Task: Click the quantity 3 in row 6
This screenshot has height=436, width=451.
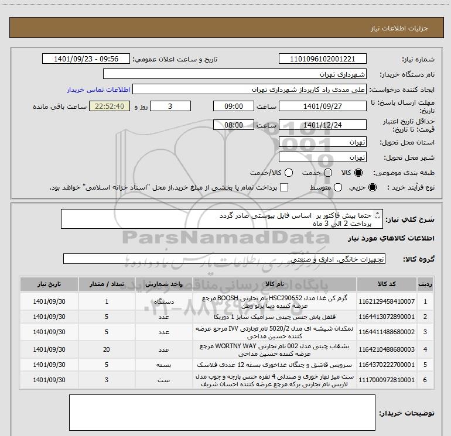Action: [107, 380]
